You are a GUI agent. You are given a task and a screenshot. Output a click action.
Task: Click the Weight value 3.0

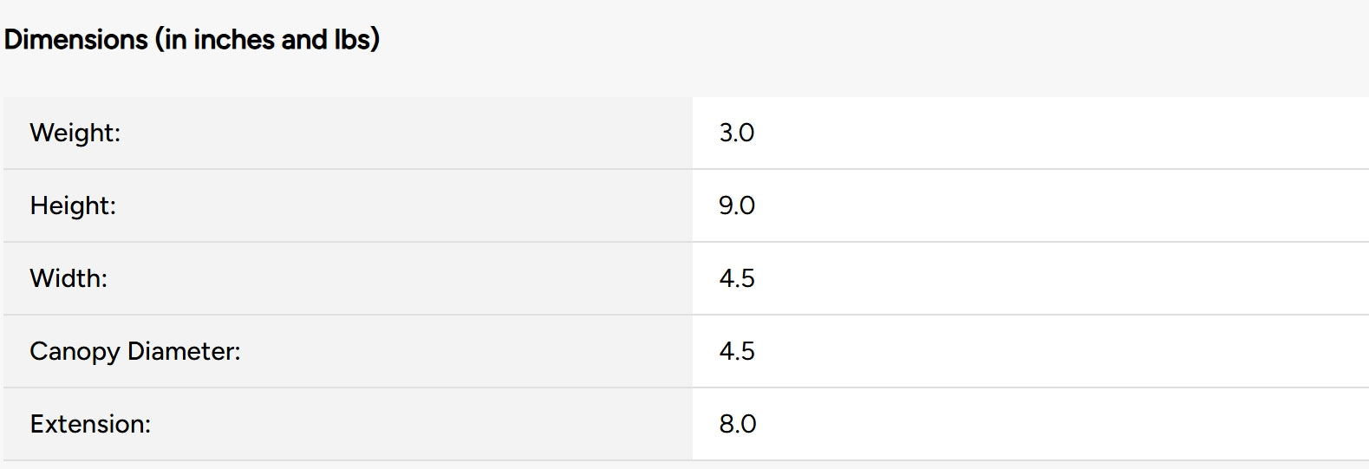[x=736, y=133]
